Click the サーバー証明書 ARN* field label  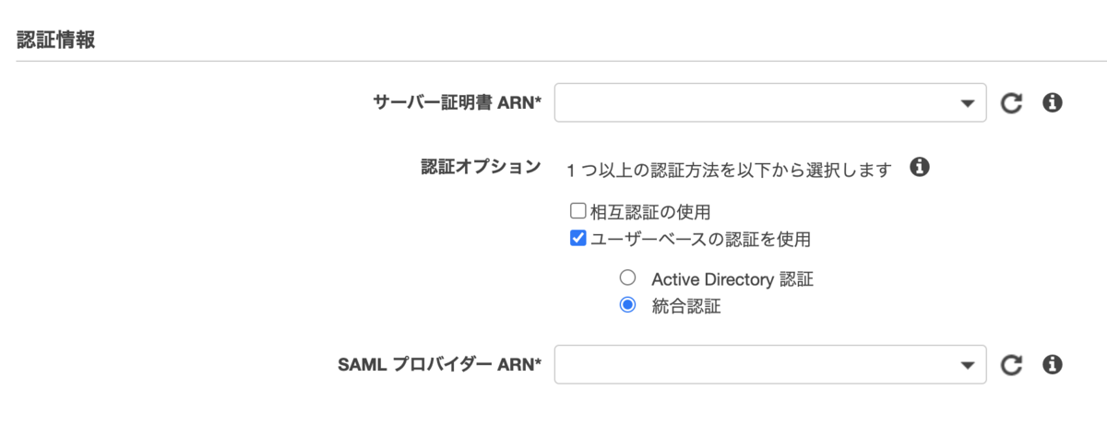pos(457,102)
